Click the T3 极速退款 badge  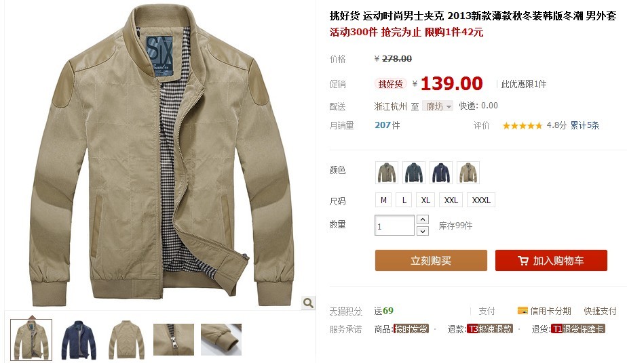490,329
